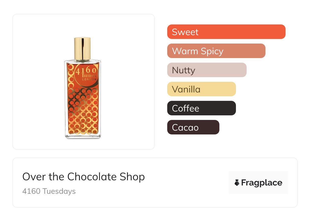Choose the Nutty accord bar
This screenshot has width=310, height=220.
point(207,70)
